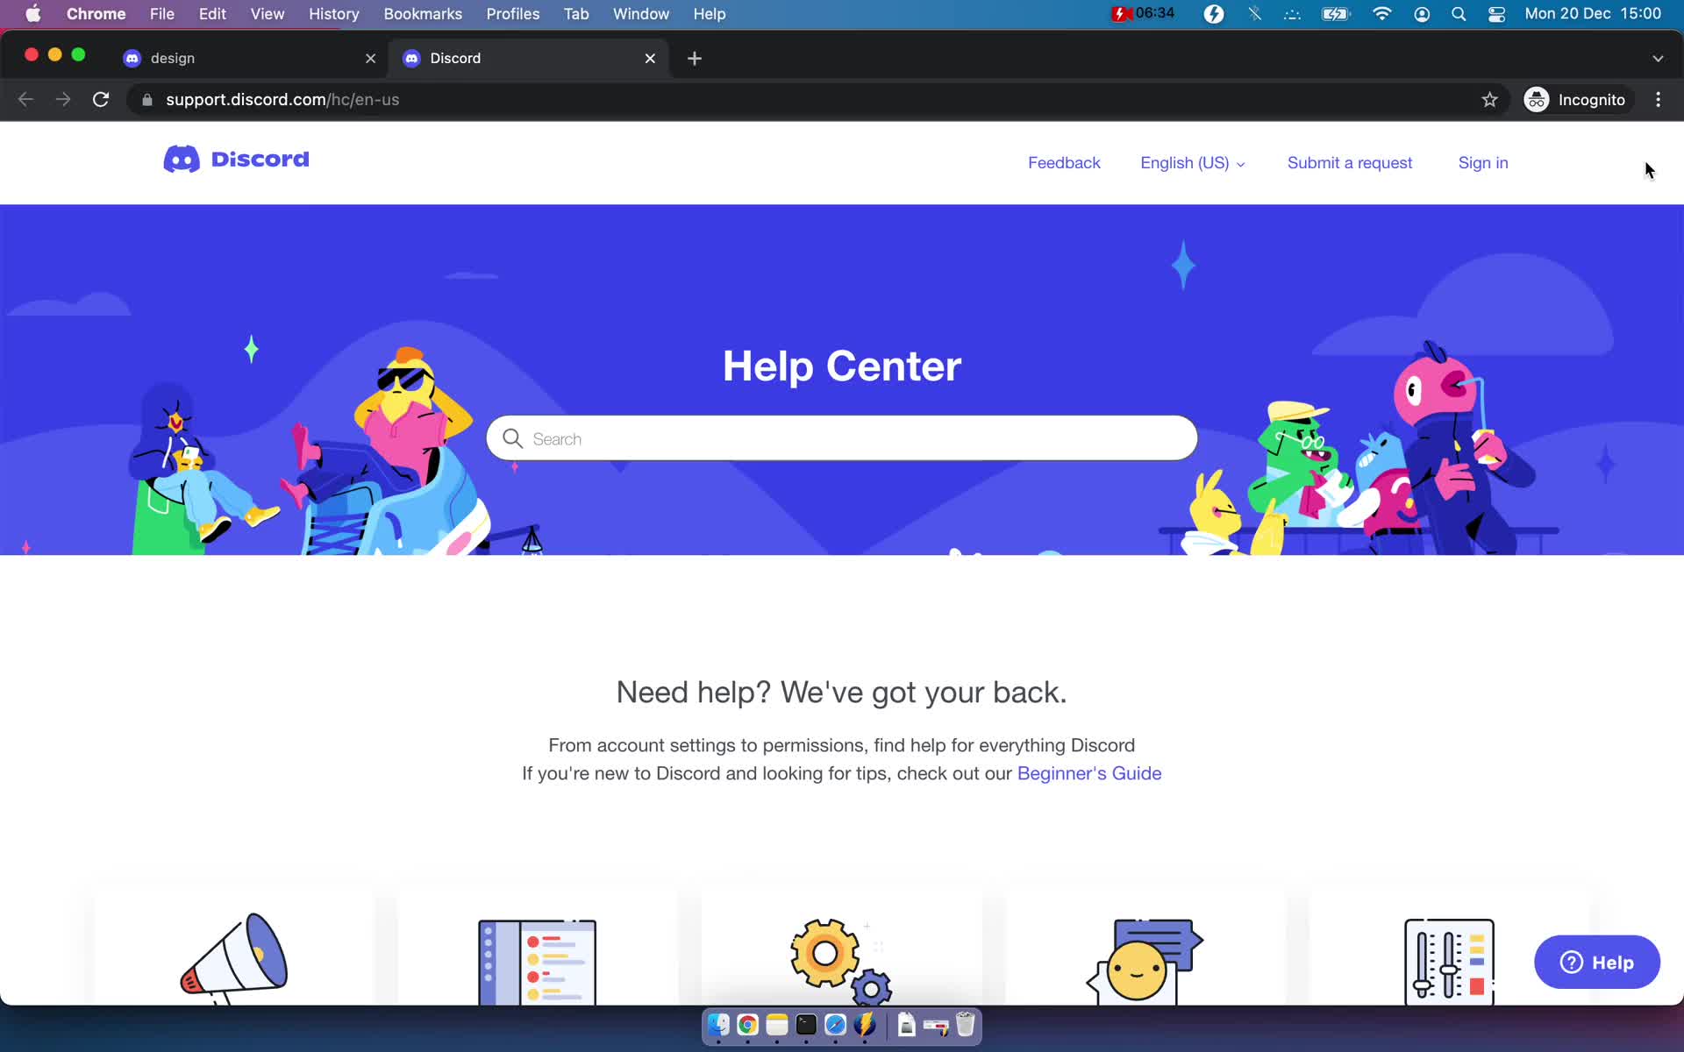
Task: Click the bookmark/star icon in address bar
Action: pos(1488,99)
